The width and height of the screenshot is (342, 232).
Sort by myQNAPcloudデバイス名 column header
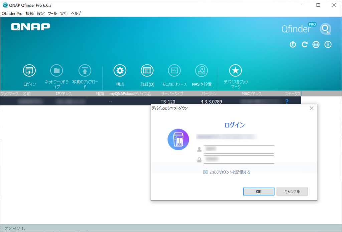[130, 94]
